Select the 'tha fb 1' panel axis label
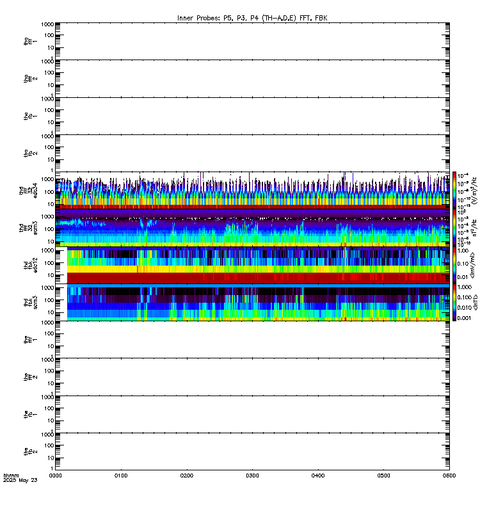This screenshot has height=512, width=480. 30,116
